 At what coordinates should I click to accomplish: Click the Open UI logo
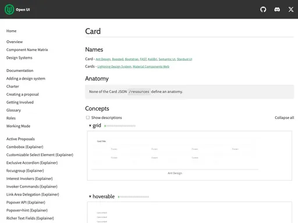point(17,9)
